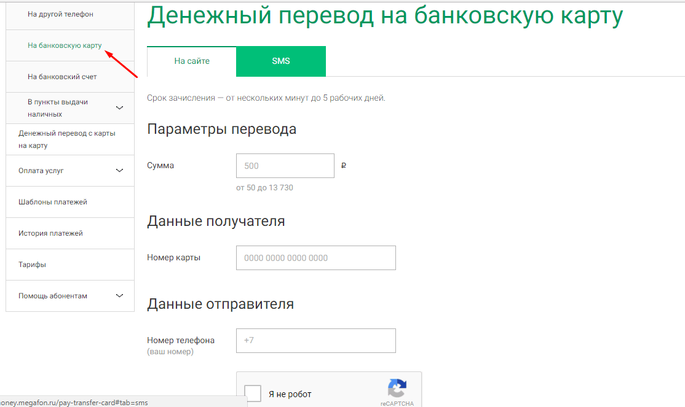Open the "Тарифы" sidebar item
685x407 pixels.
[x=32, y=265]
